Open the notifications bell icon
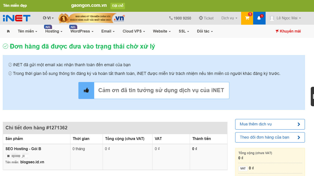 point(259,18)
